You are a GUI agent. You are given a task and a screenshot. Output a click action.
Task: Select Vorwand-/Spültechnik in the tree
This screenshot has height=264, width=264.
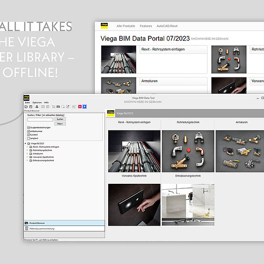coord(43,157)
